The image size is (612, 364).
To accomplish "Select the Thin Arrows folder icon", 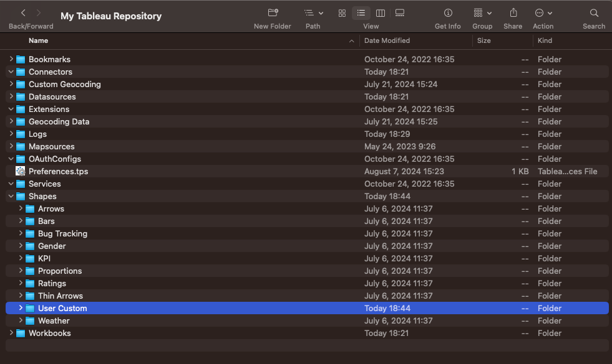I will [x=30, y=296].
